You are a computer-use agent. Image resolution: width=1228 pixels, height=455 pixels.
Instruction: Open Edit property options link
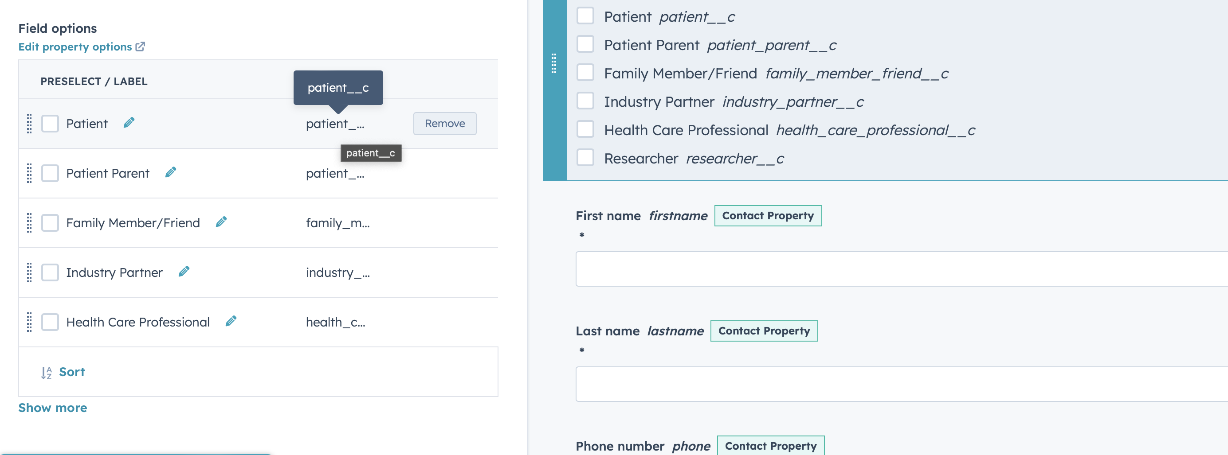coord(75,46)
